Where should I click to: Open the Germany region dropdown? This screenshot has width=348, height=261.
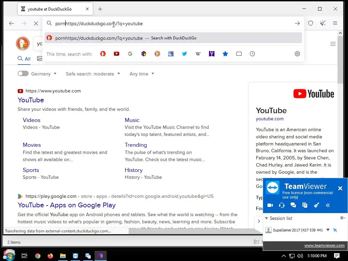pyautogui.click(x=44, y=74)
